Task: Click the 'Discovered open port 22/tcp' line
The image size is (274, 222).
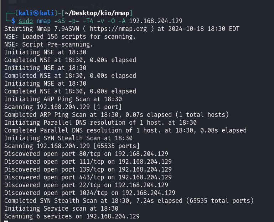Action: [86, 185]
